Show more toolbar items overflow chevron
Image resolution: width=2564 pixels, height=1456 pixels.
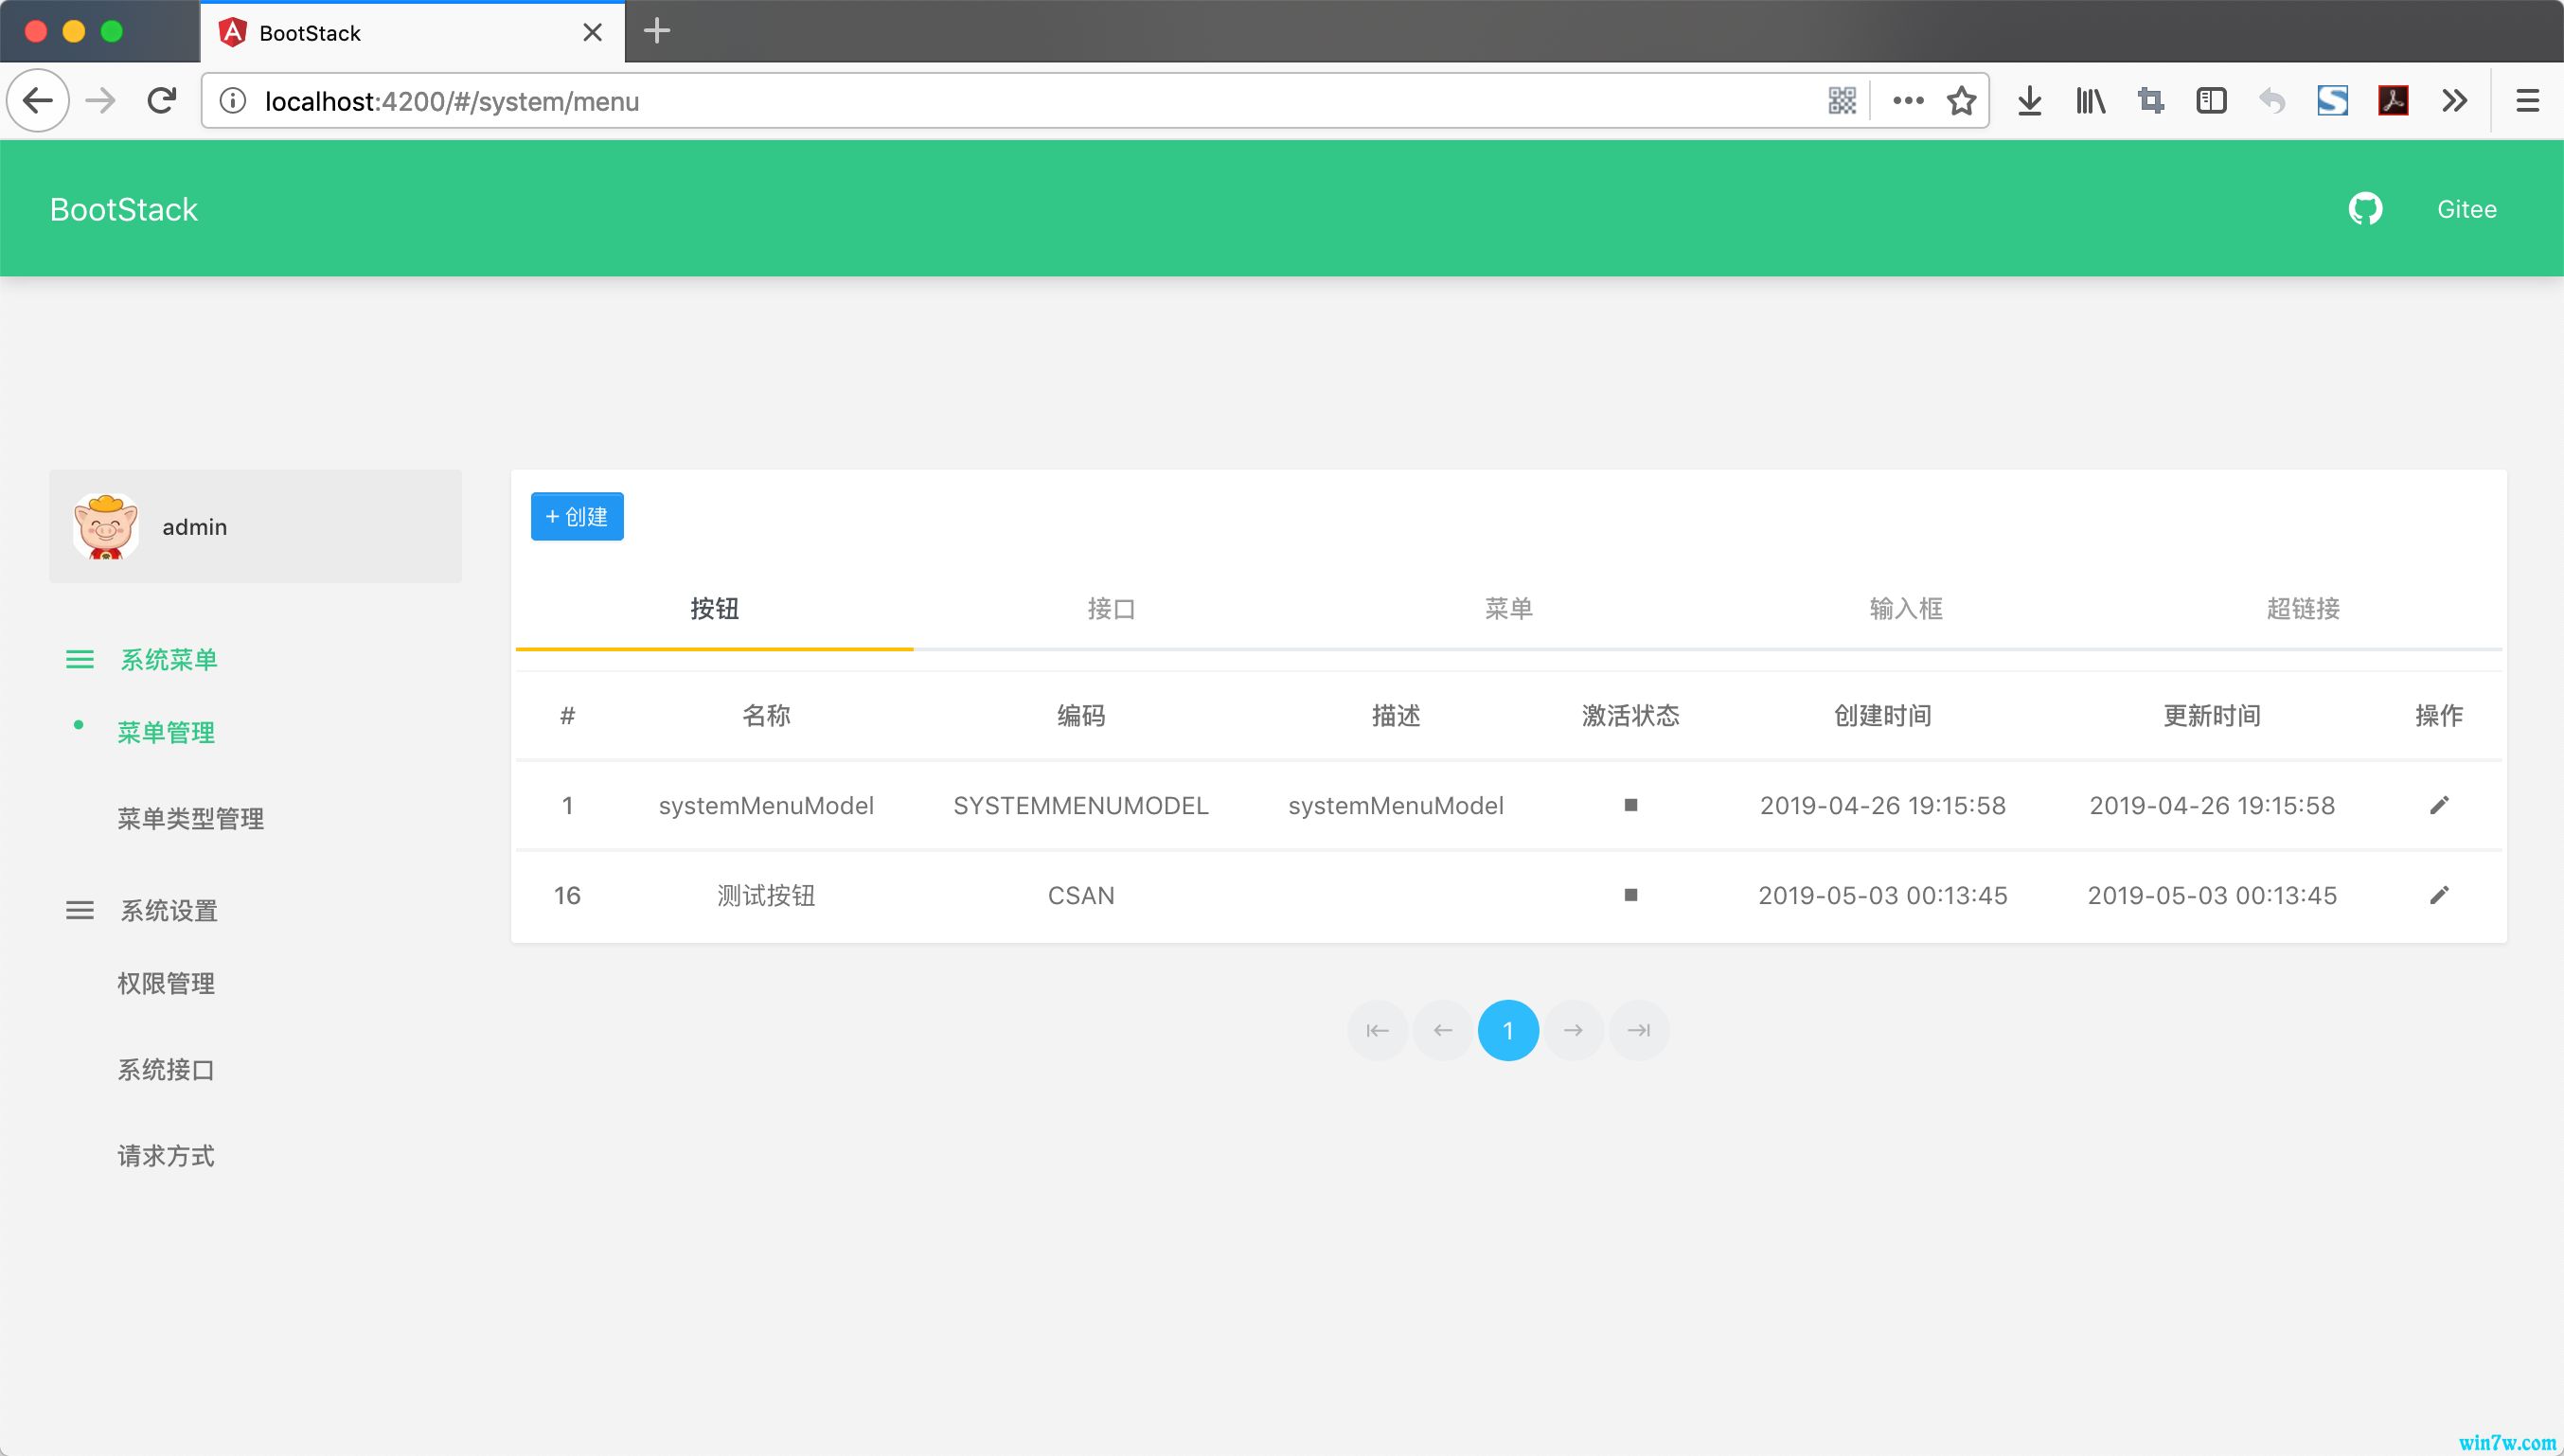point(2454,100)
